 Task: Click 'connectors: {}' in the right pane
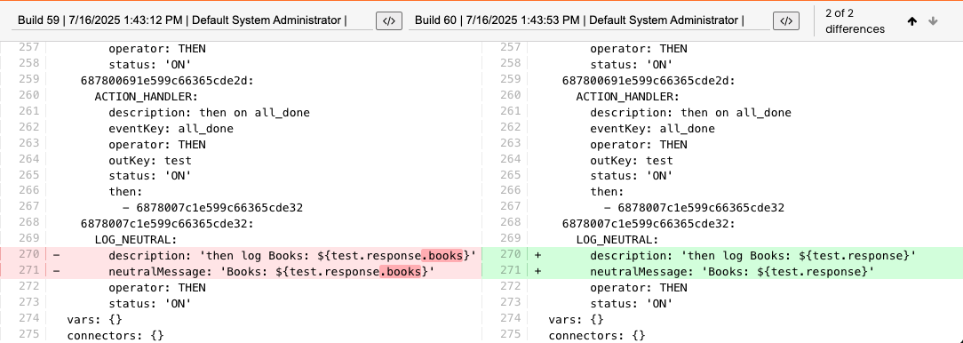[597, 336]
